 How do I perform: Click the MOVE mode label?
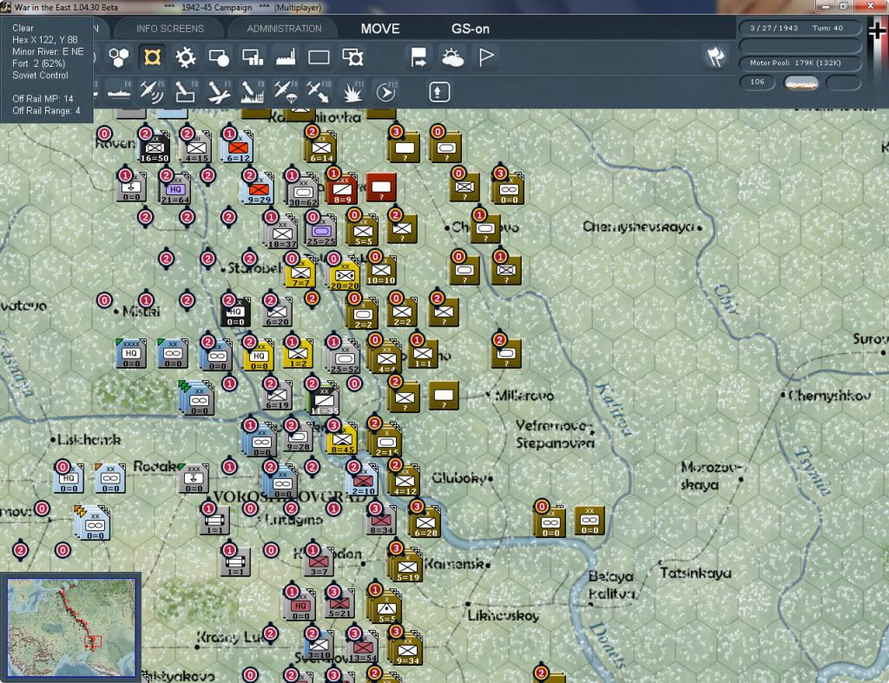coord(380,29)
